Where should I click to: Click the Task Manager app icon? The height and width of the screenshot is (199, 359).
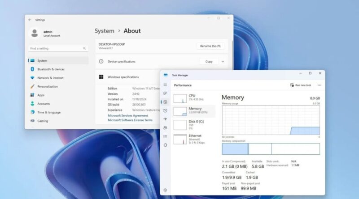(x=166, y=75)
